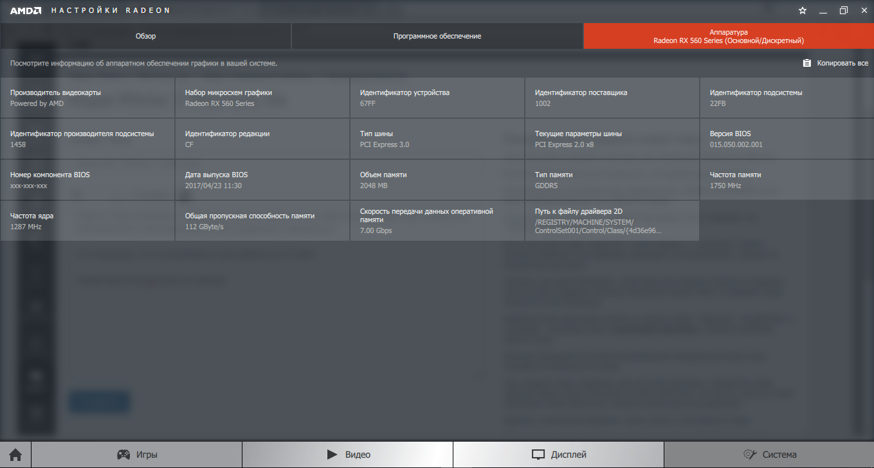The image size is (874, 468).
Task: Click the memory size 2048 MB
Action: [x=374, y=186]
